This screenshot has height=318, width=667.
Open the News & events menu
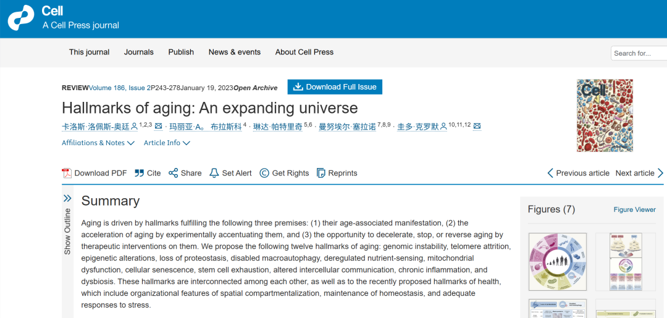click(x=235, y=52)
